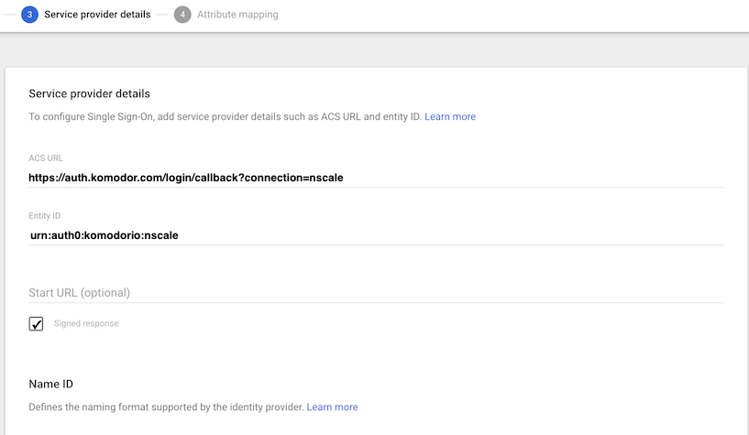The height and width of the screenshot is (435, 749).
Task: Click connector line between steps 3 and 4
Action: 164,15
